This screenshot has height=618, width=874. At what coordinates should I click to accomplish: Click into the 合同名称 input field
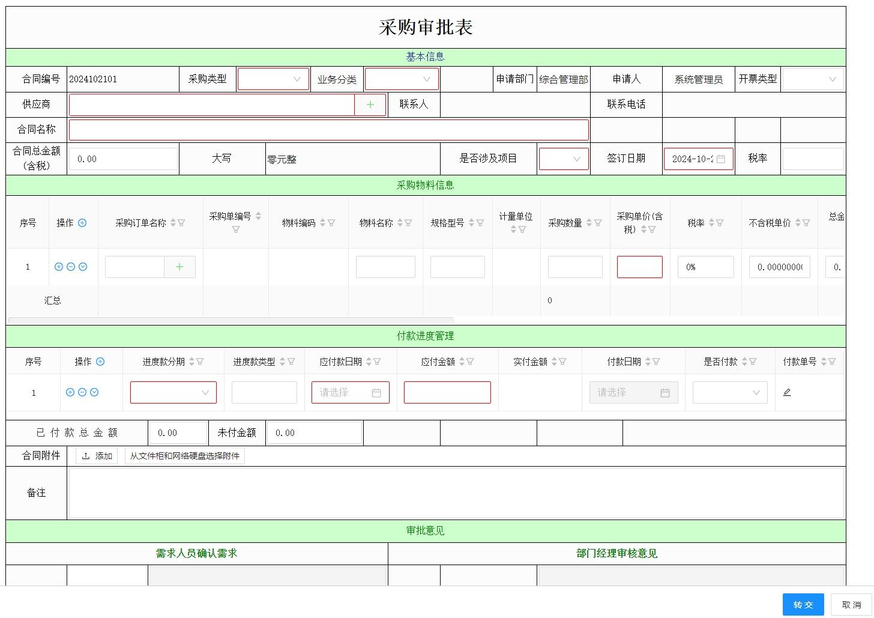pyautogui.click(x=328, y=130)
